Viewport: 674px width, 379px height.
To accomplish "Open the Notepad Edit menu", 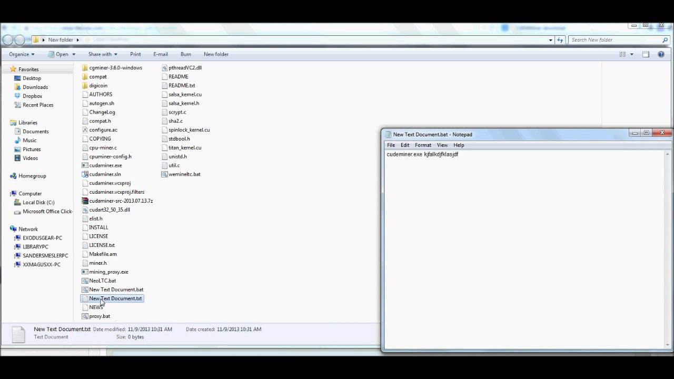I will click(x=405, y=145).
